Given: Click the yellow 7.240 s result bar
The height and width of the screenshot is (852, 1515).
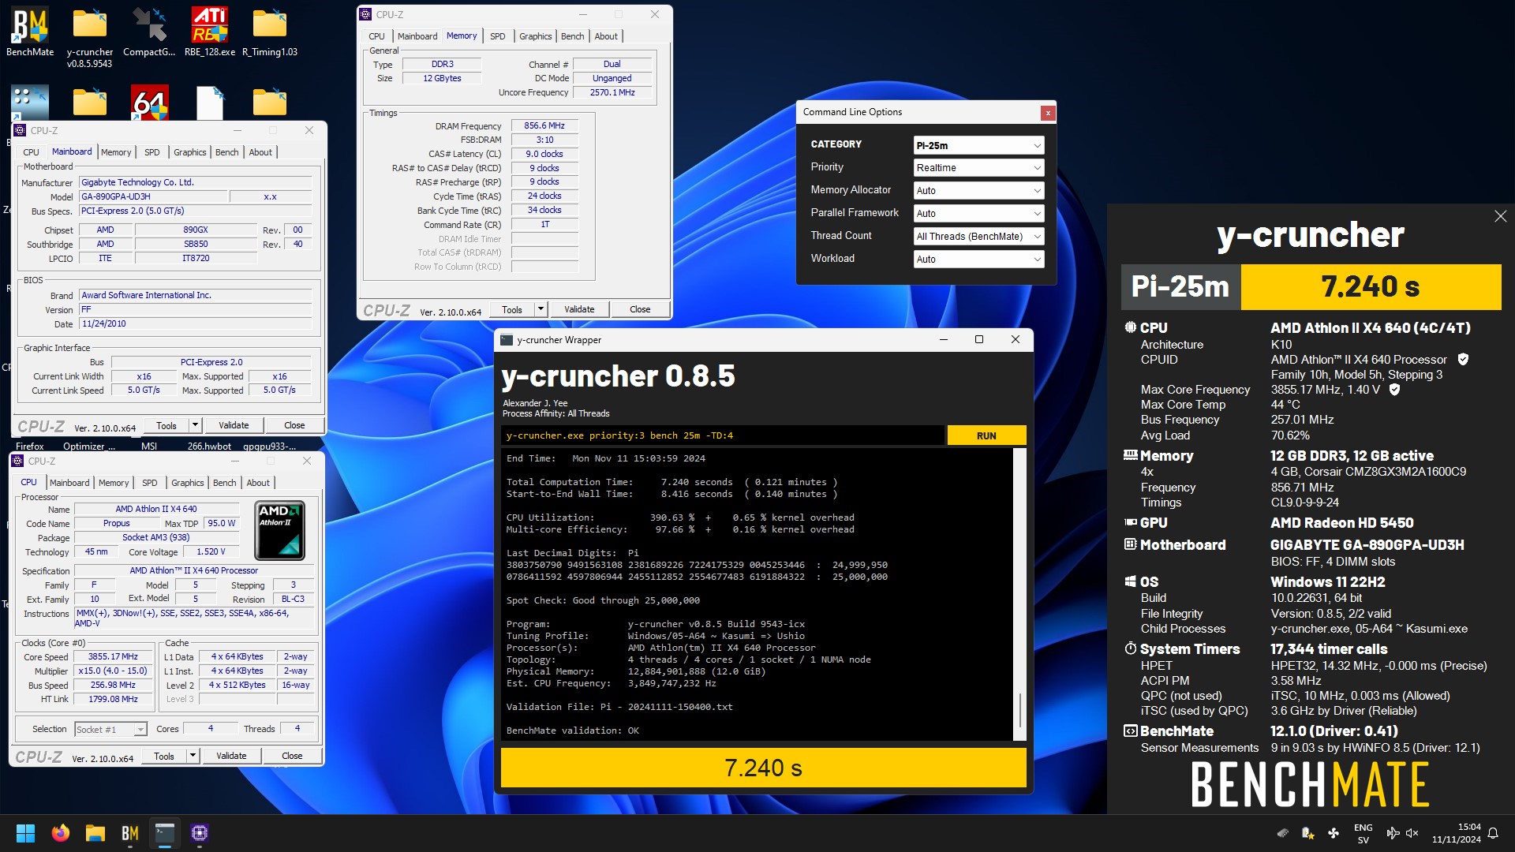Looking at the screenshot, I should click(763, 768).
